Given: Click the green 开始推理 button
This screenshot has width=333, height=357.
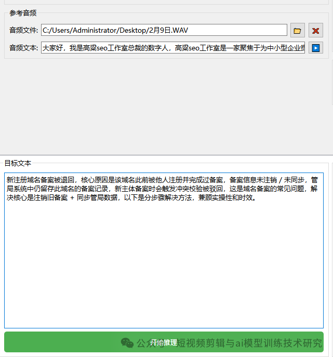Looking at the screenshot, I should (164, 342).
